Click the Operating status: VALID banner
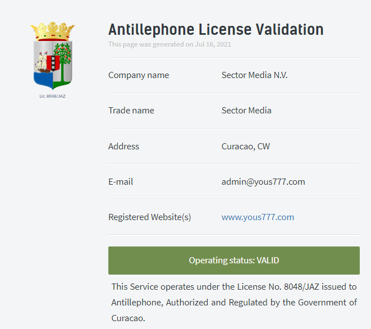371x329 pixels. click(234, 261)
